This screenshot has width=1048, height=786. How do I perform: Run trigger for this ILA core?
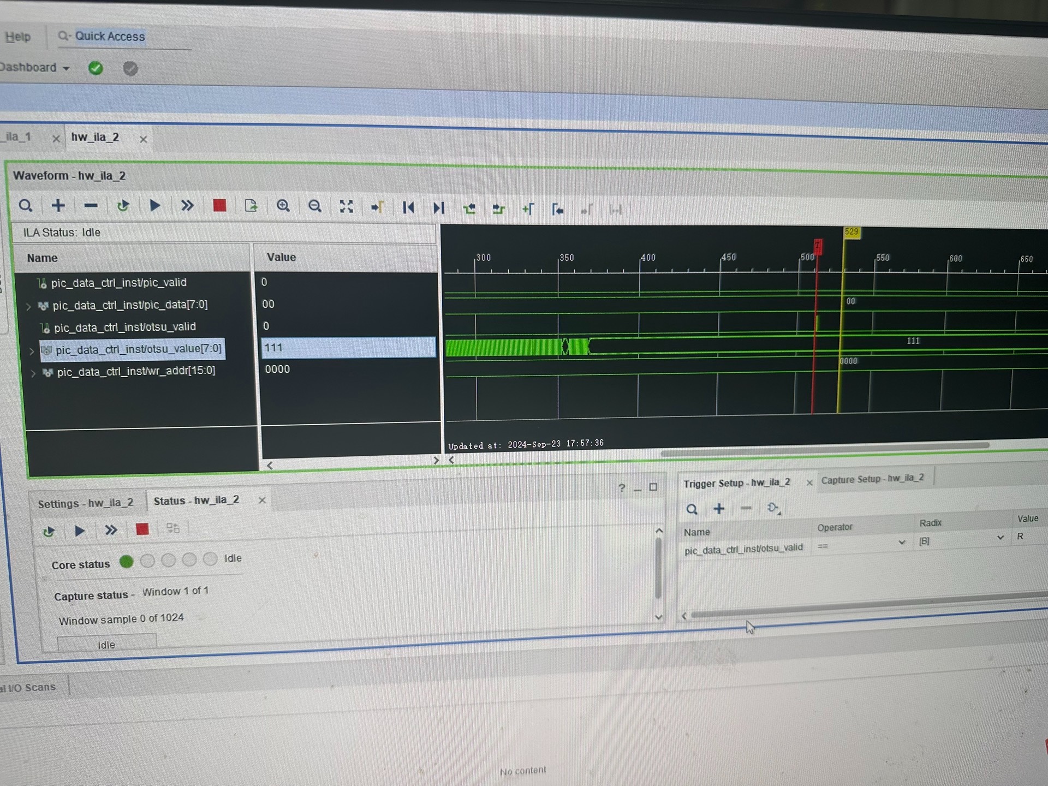[154, 206]
